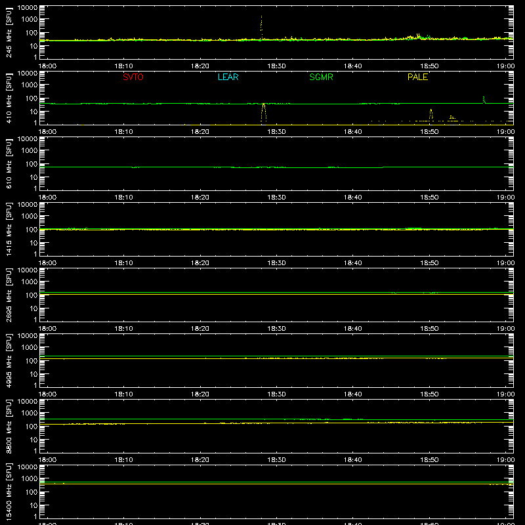Viewport: 525px width, 525px height.
Task: Click the 18:40 time label below the 610 MHz panel
Action: pos(353,198)
